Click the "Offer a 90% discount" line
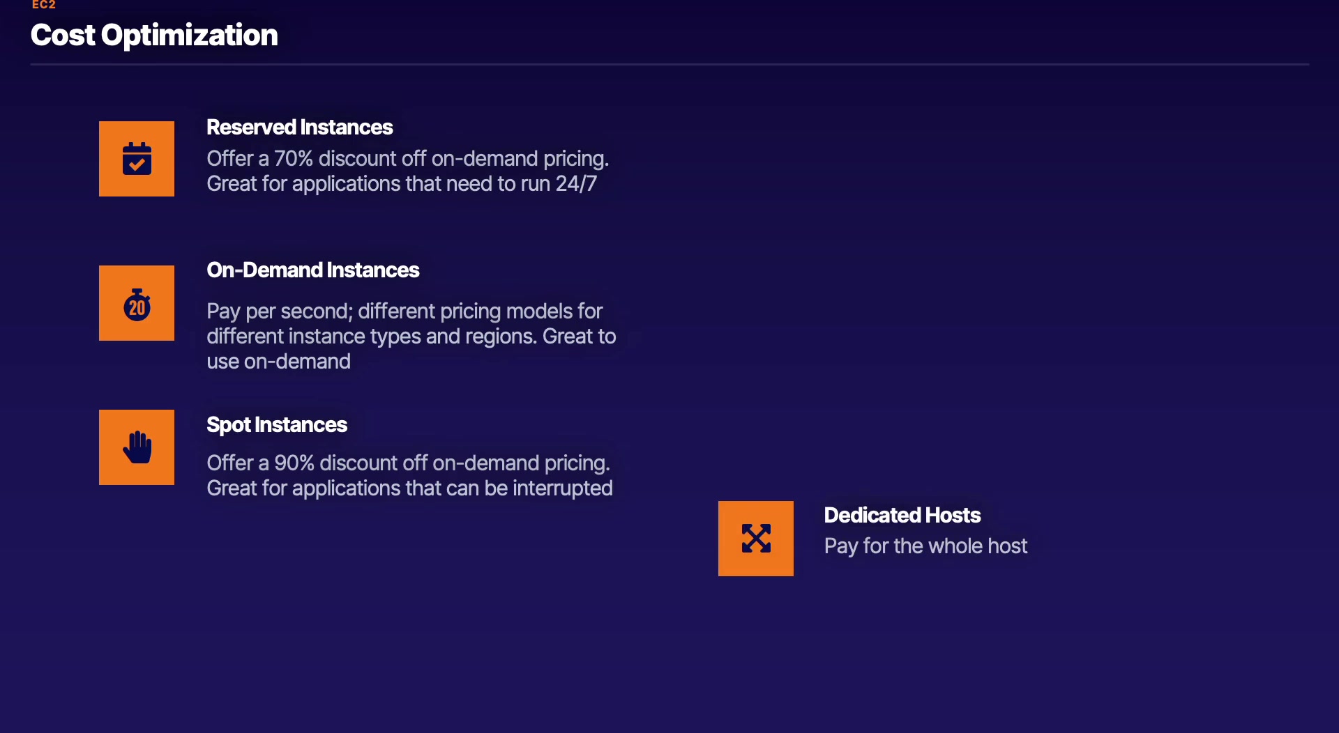The width and height of the screenshot is (1339, 733). pyautogui.click(x=408, y=463)
